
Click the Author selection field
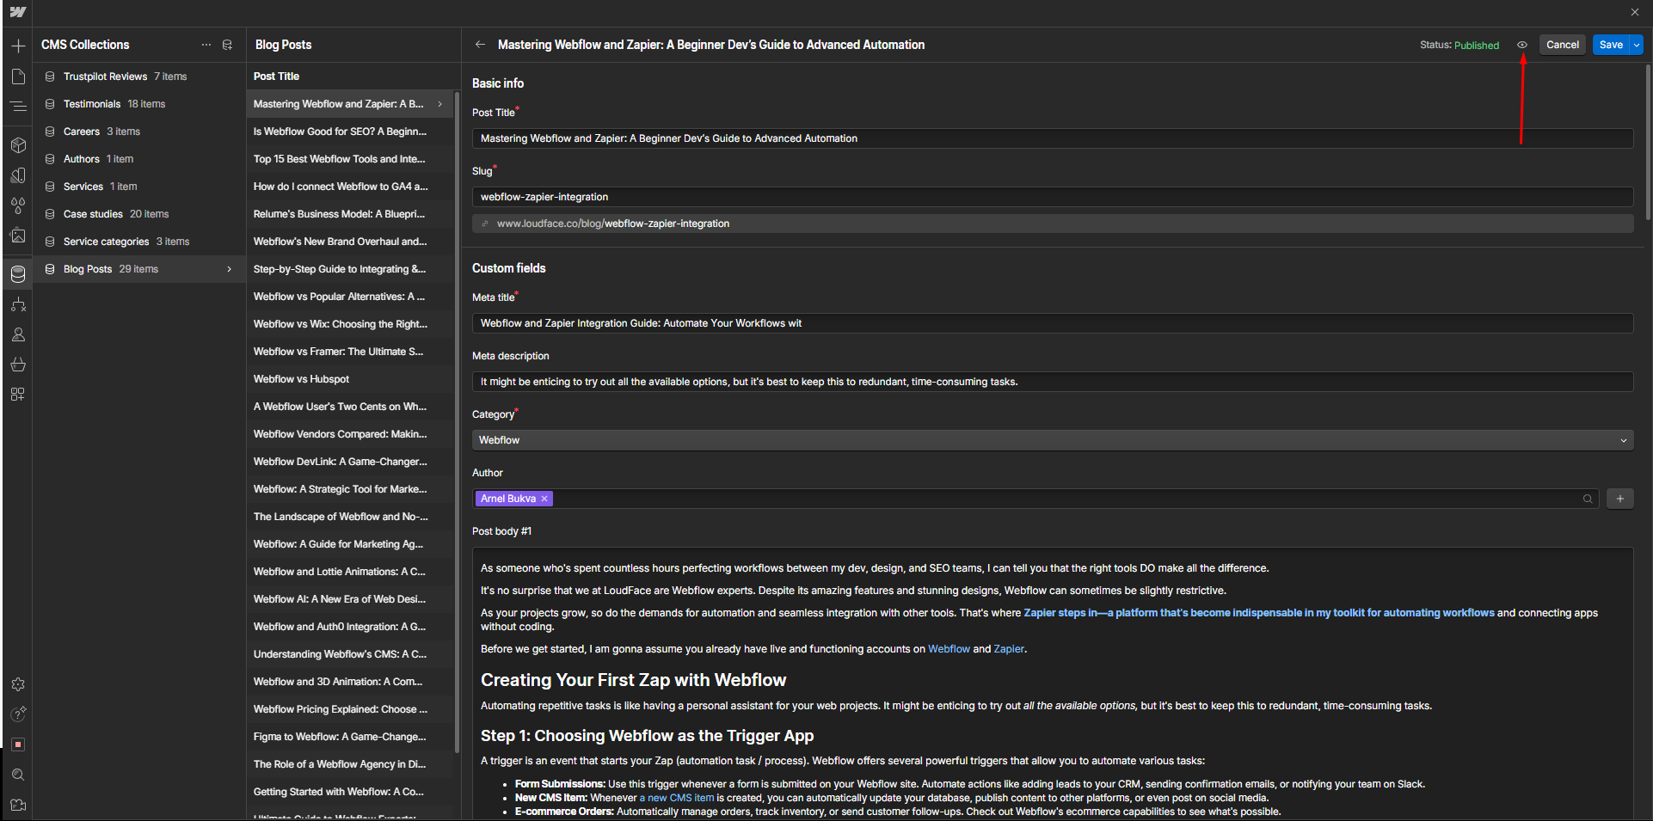[x=1035, y=499]
